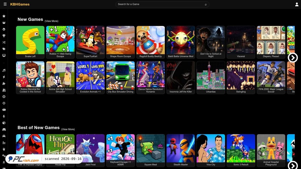This screenshot has height=169, width=301.
Task: Click the puzzle piece icon in the sidebar
Action: point(4,84)
